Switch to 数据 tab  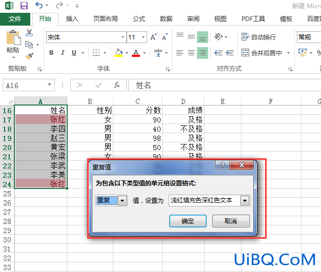(166, 19)
